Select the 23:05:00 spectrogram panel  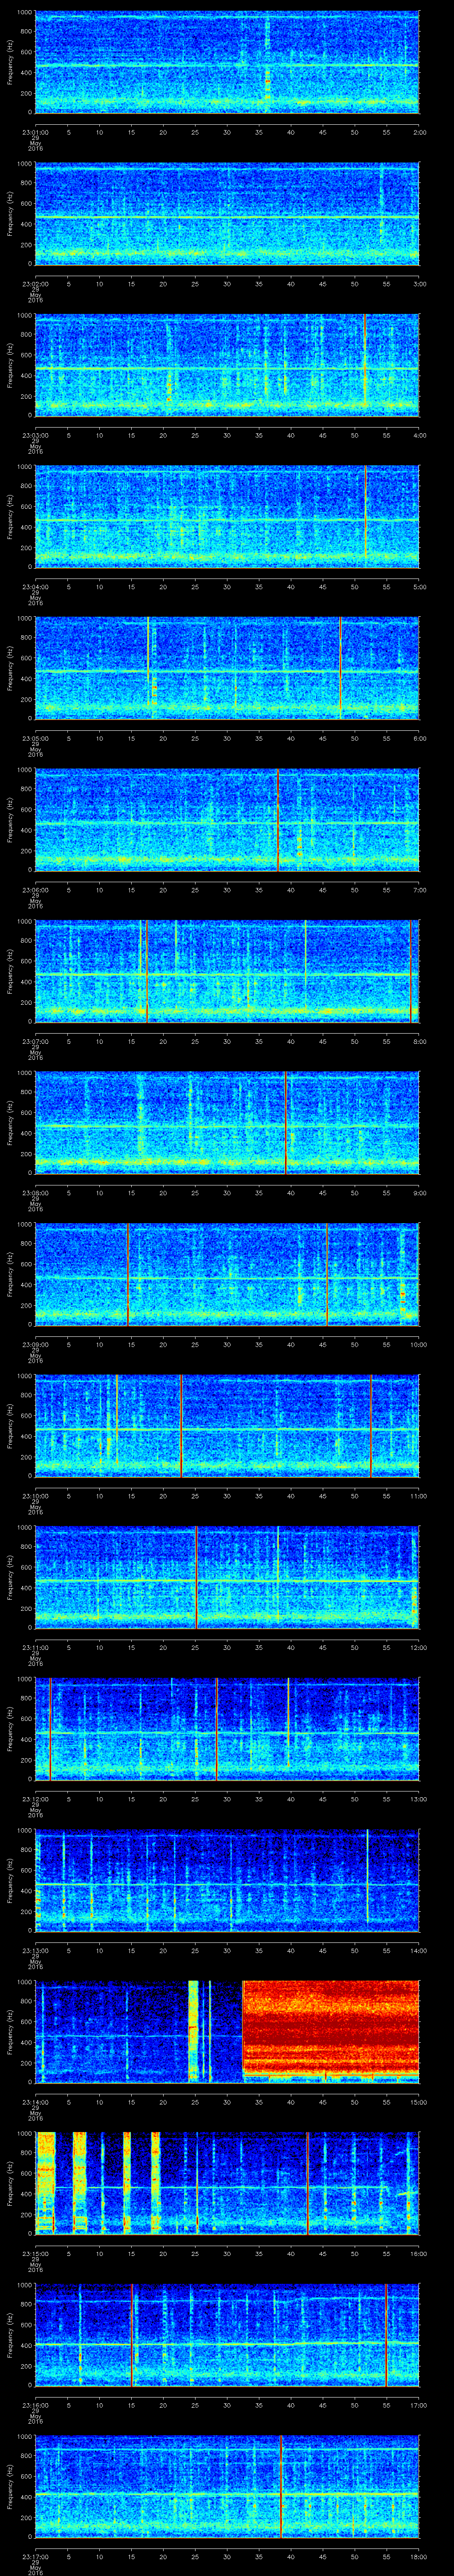tap(227, 668)
